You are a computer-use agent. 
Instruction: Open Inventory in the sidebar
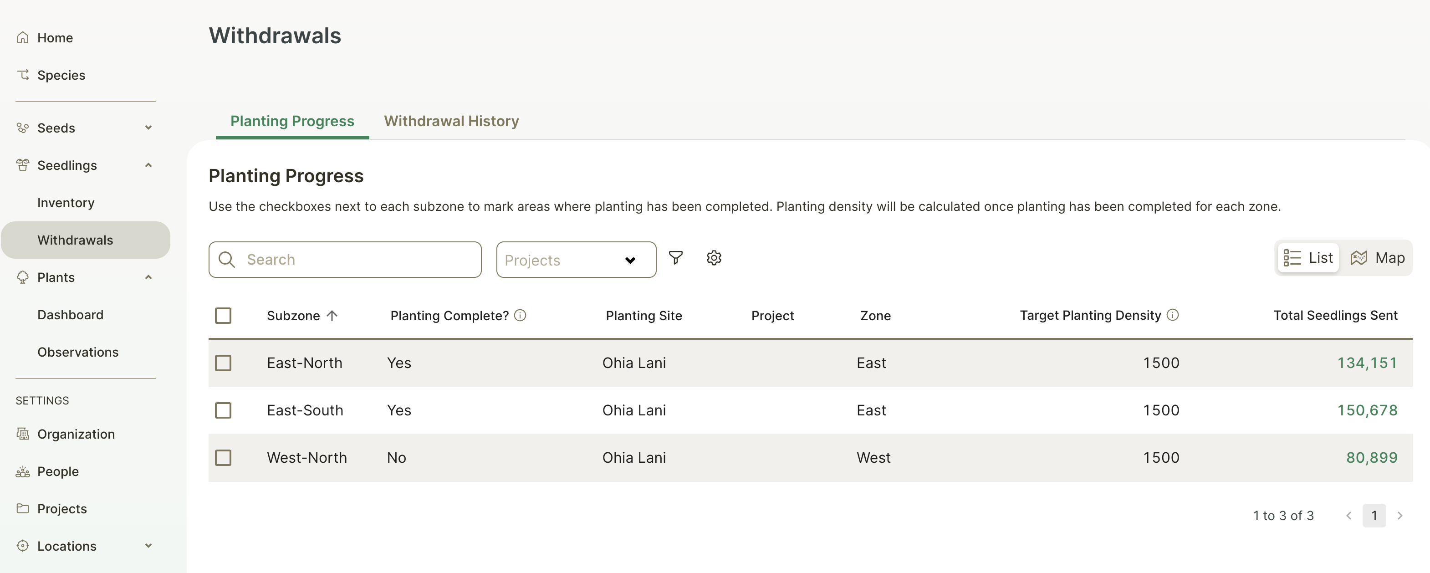[x=66, y=203]
